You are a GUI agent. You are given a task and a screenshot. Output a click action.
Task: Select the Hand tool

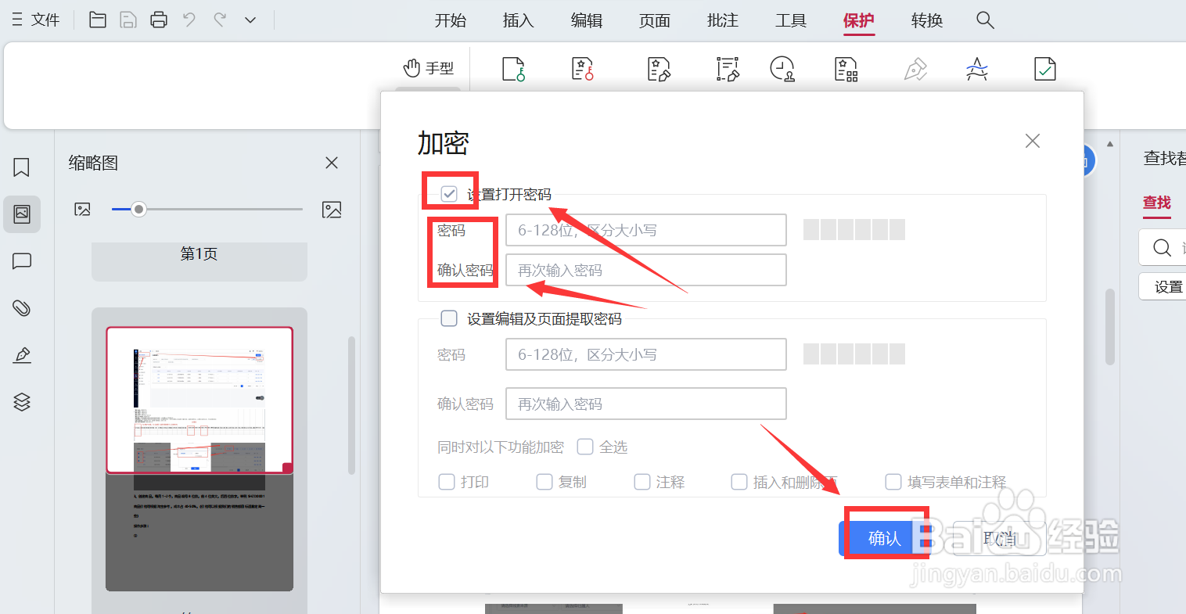429,68
